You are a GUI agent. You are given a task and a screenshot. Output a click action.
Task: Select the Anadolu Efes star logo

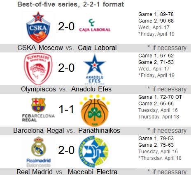(95, 69)
